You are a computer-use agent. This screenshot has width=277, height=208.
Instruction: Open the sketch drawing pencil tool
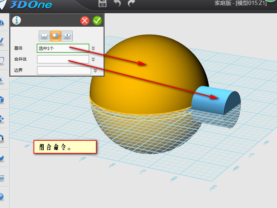coord(2,41)
